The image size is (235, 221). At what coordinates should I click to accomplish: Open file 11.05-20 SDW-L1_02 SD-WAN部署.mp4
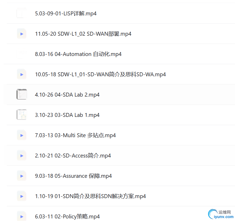point(83,34)
